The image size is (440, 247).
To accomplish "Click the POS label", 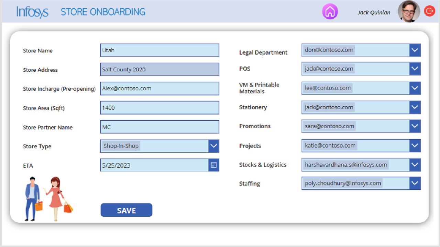I will click(245, 69).
